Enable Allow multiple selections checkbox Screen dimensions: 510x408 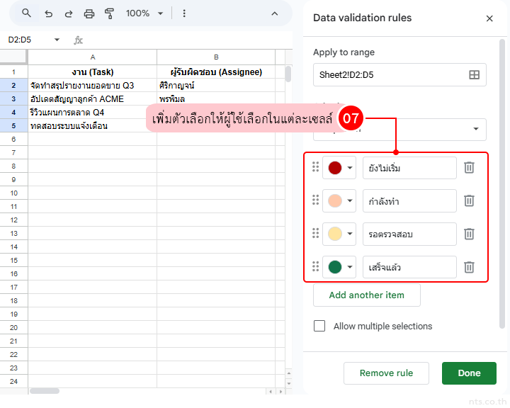319,326
